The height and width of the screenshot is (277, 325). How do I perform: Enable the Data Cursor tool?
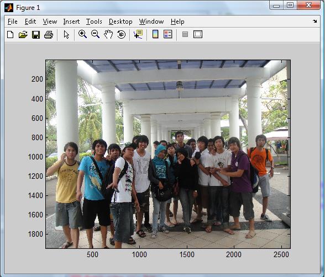coord(138,34)
